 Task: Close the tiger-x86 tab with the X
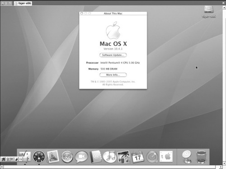point(223,3)
